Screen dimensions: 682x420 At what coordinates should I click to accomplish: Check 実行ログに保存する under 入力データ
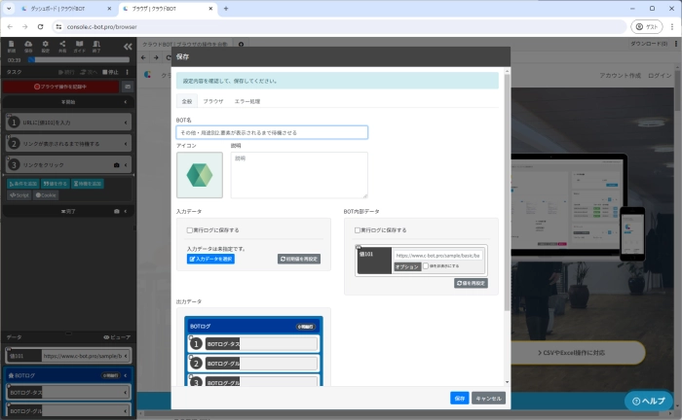coord(190,230)
